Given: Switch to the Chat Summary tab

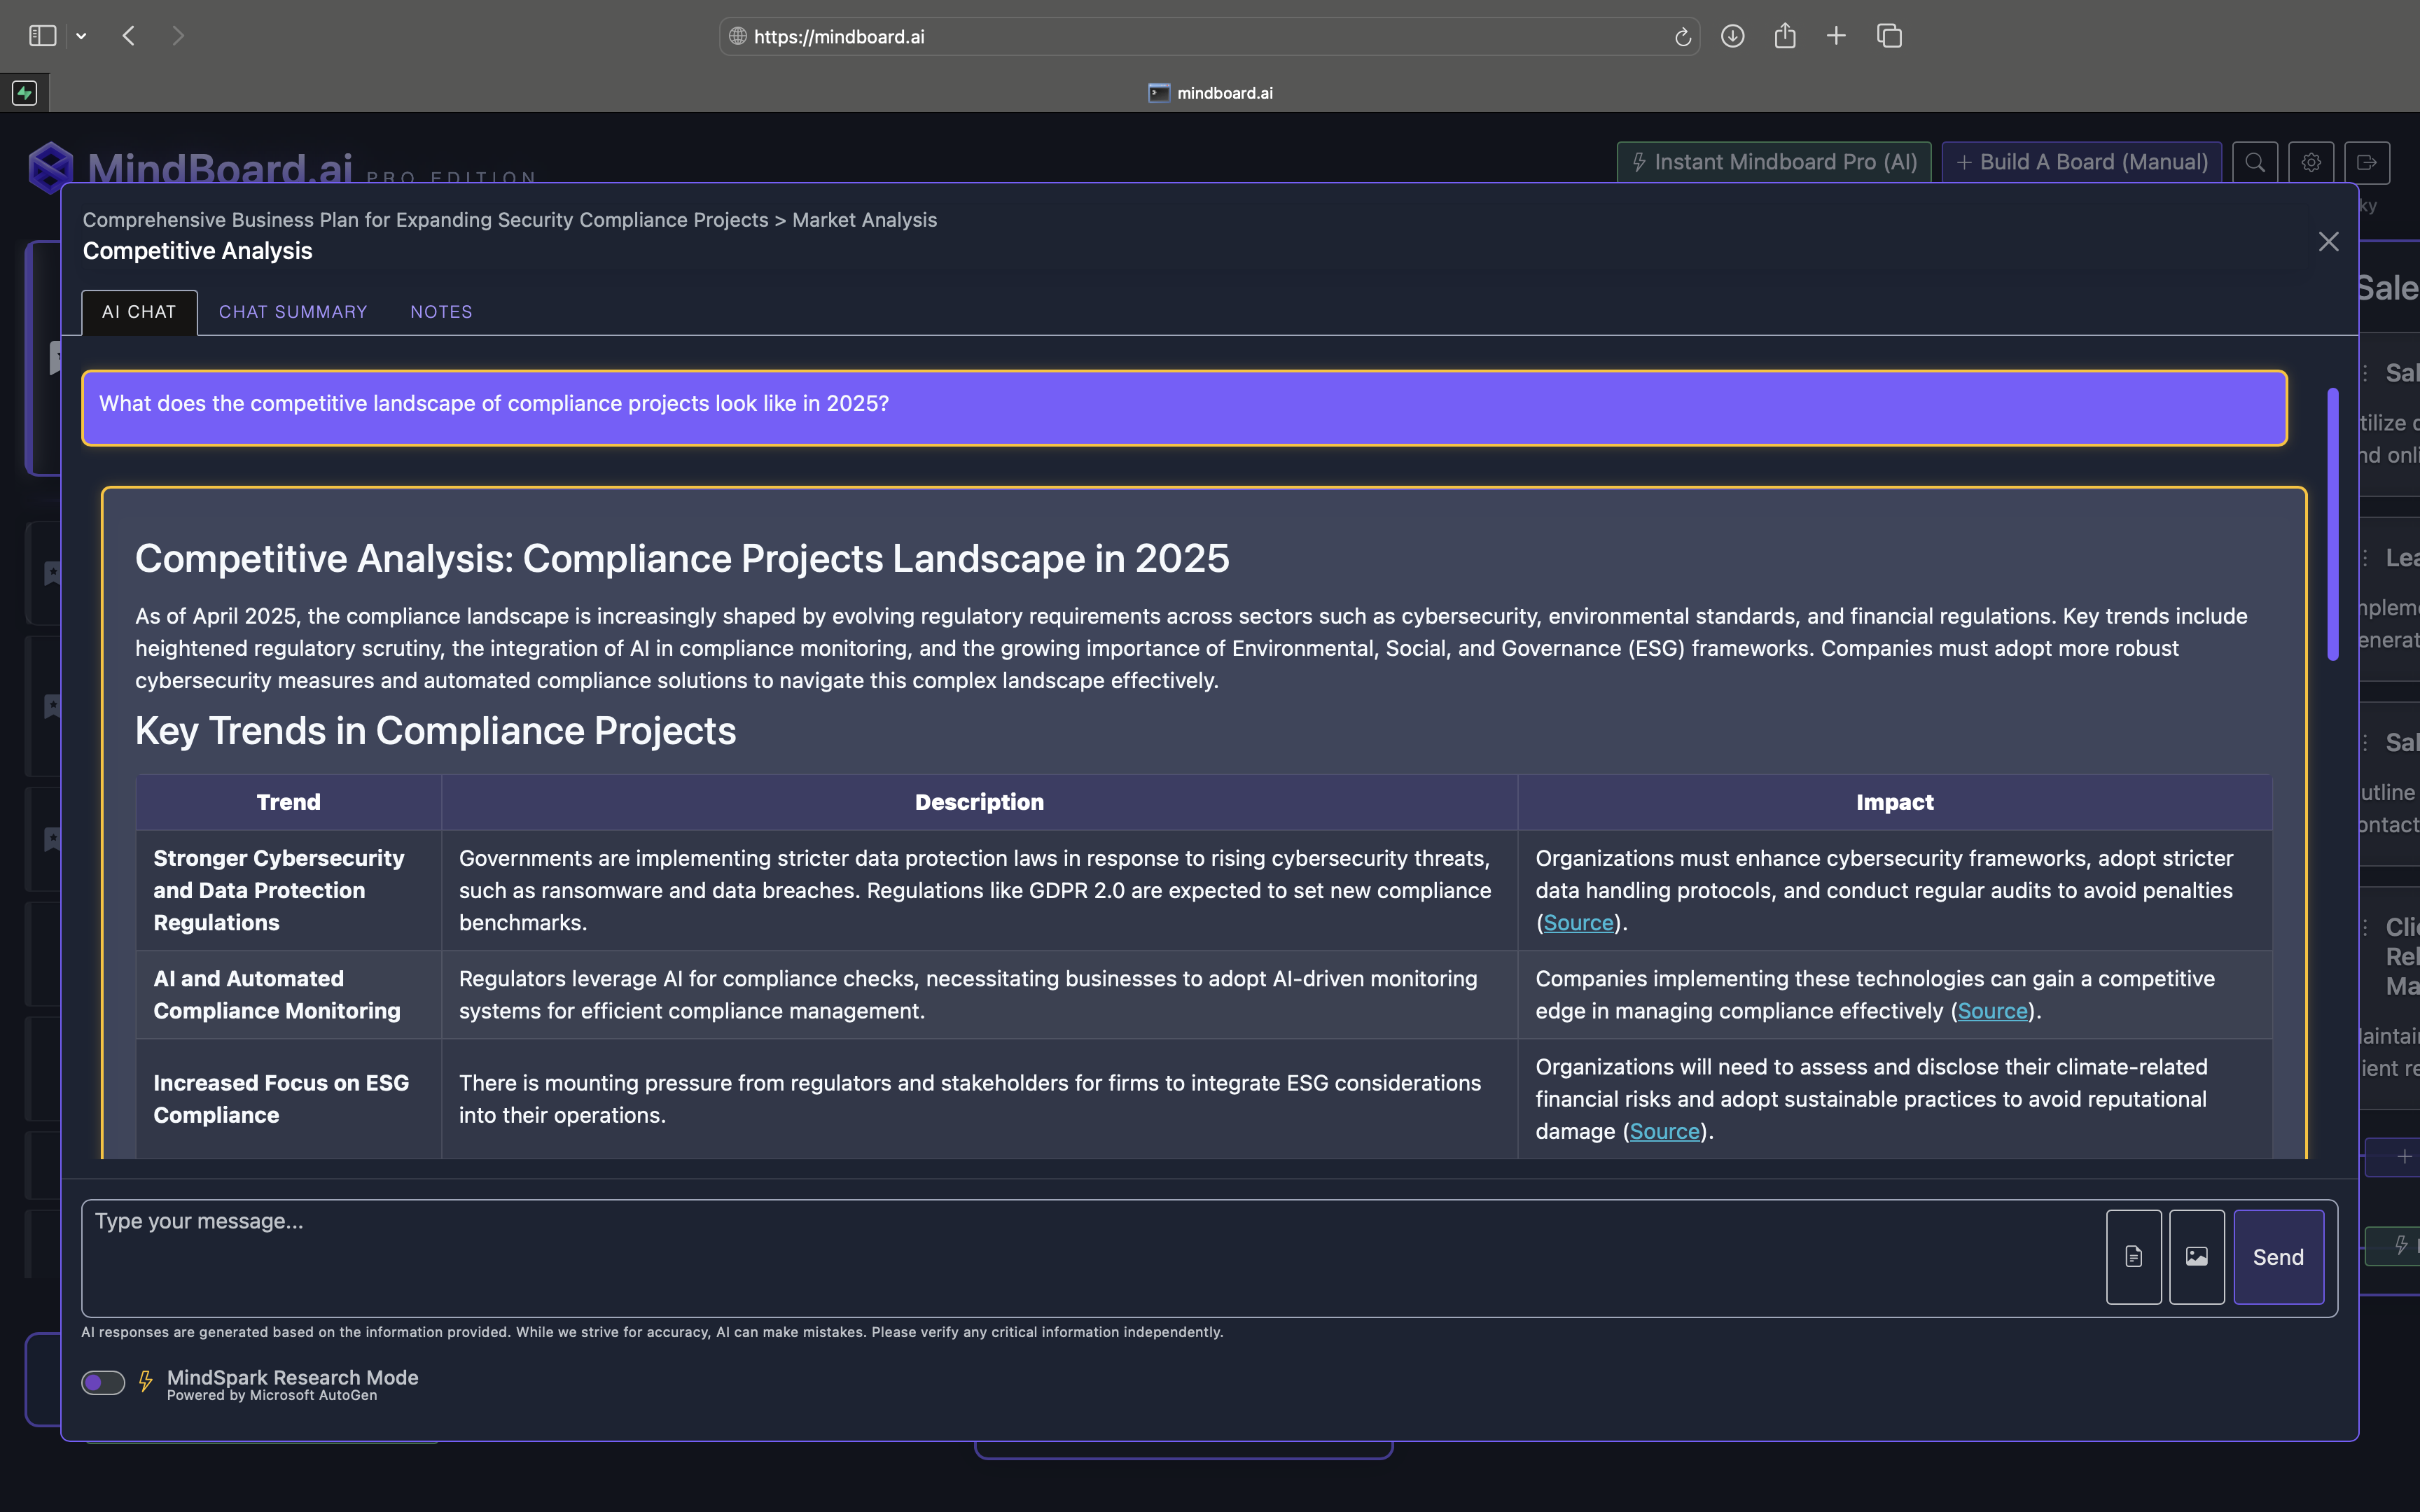Looking at the screenshot, I should 293,312.
